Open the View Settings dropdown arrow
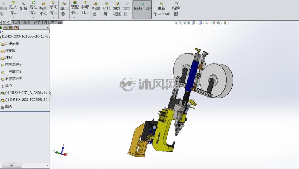This screenshot has width=299, height=169. pos(228,23)
